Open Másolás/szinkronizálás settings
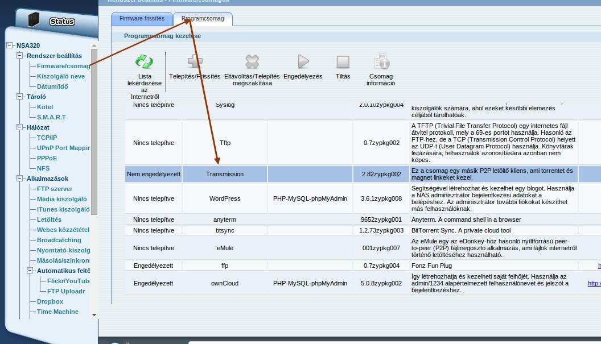Image resolution: width=601 pixels, height=344 pixels. pos(63,260)
